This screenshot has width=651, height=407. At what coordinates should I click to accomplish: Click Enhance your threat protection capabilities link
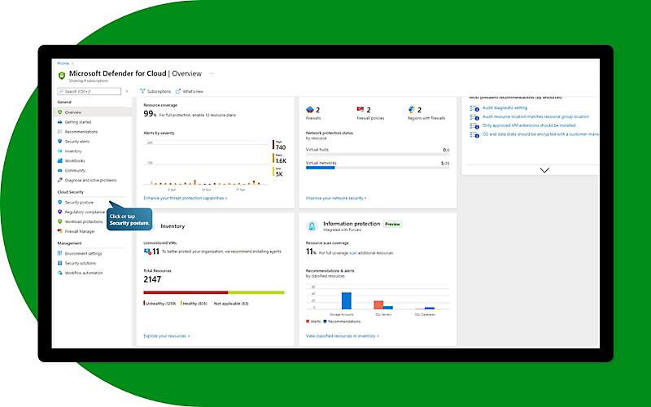point(185,198)
